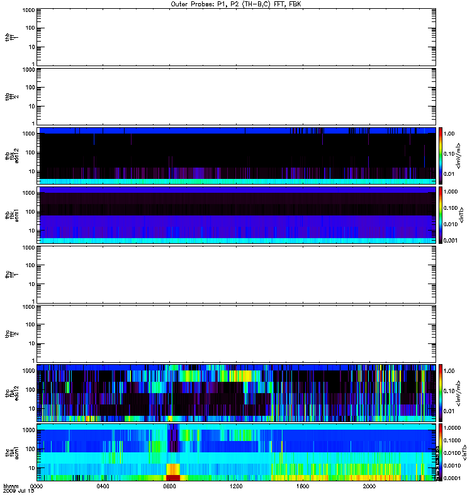Click '1' y-tick of thb fff 2 panel
The width and height of the screenshot is (472, 504).
click(33, 123)
